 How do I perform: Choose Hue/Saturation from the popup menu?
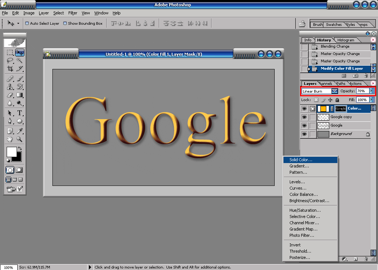[x=310, y=210]
